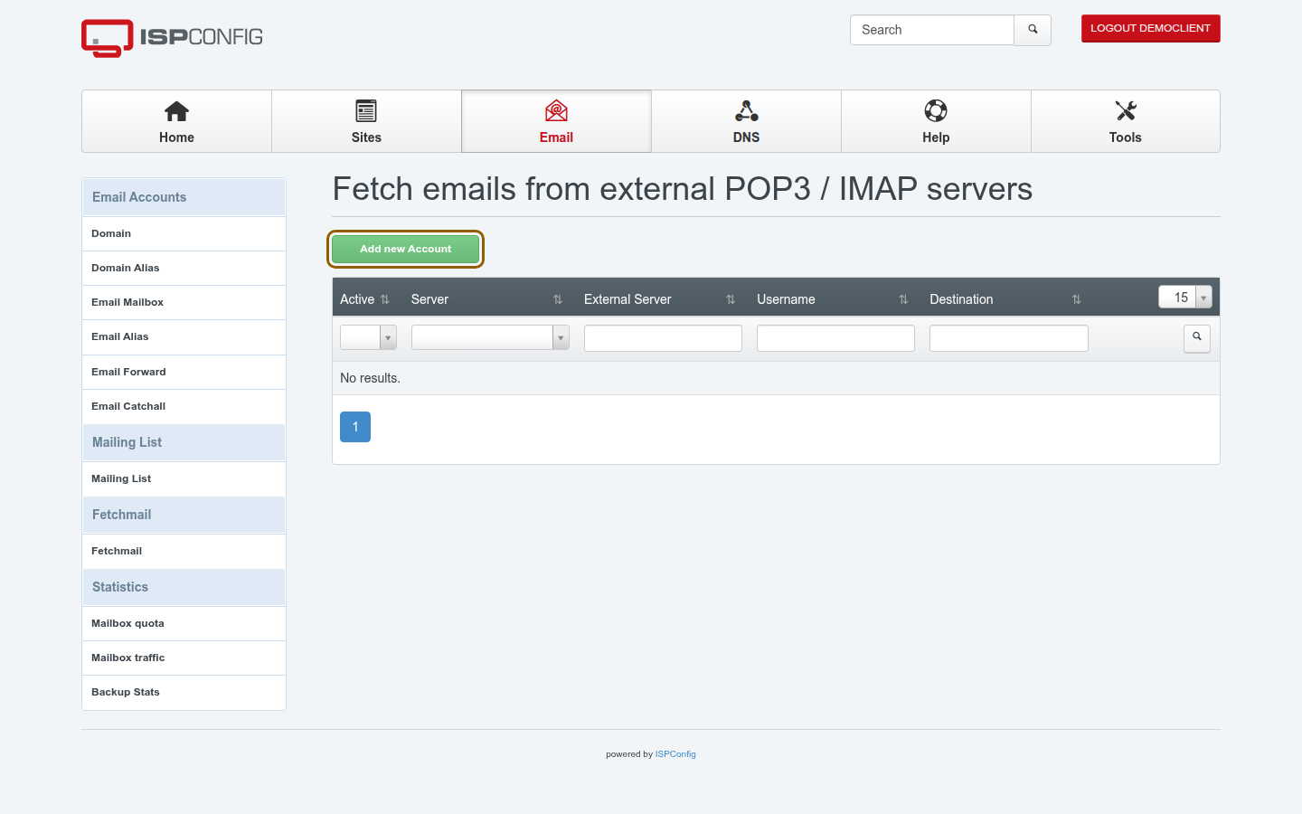Follow the ISPConfig footer link
The height and width of the screenshot is (814, 1302).
pyautogui.click(x=675, y=754)
